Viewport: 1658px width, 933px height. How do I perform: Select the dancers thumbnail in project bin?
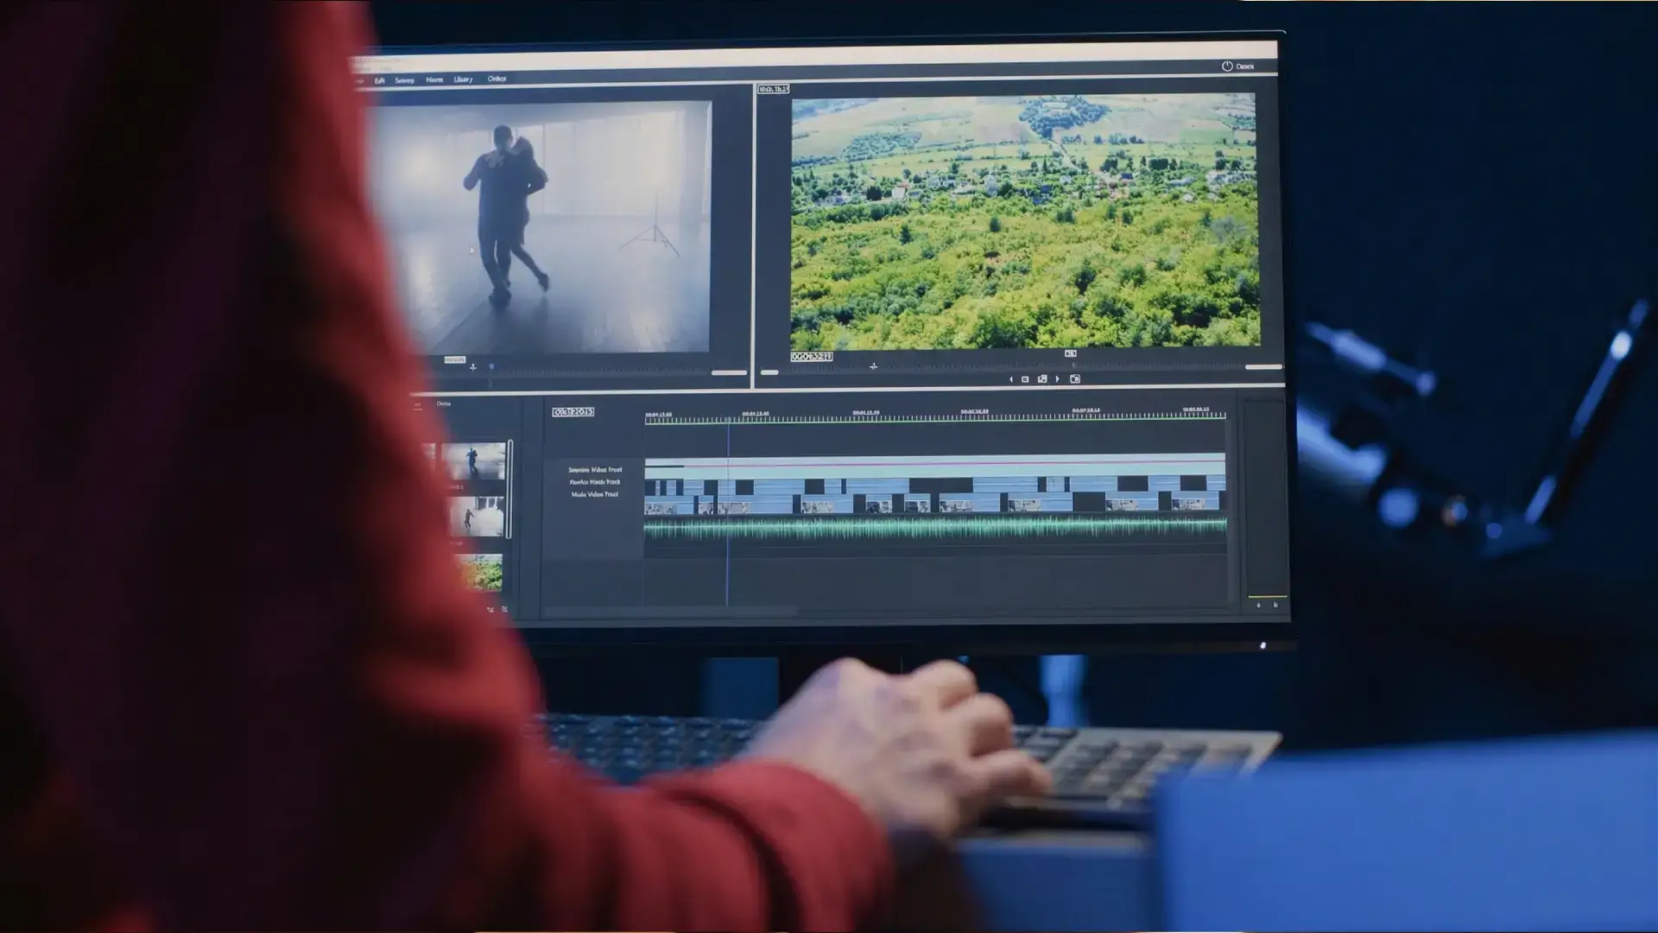473,461
